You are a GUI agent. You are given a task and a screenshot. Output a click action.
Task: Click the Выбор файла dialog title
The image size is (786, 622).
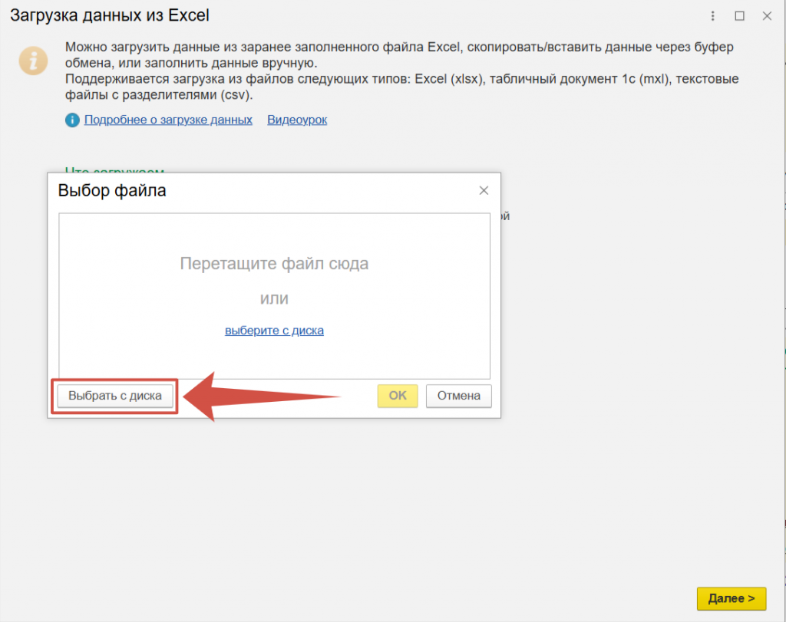pyautogui.click(x=112, y=190)
